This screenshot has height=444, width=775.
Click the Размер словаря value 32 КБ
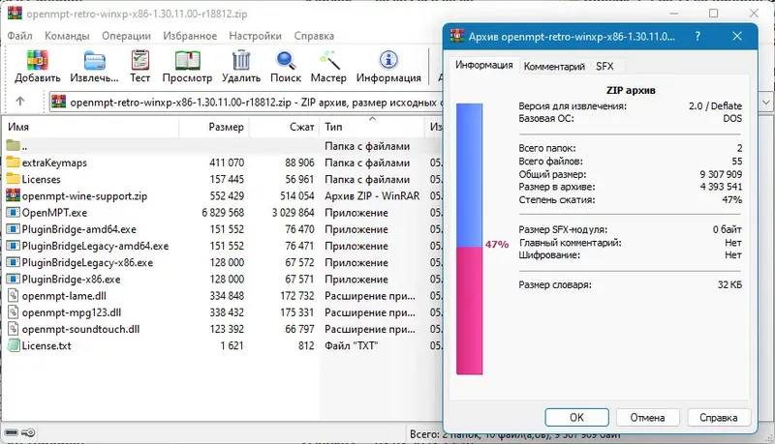click(729, 284)
